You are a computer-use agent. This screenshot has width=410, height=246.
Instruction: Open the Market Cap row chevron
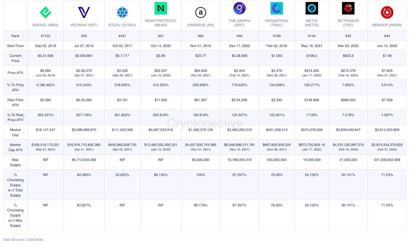24,132
